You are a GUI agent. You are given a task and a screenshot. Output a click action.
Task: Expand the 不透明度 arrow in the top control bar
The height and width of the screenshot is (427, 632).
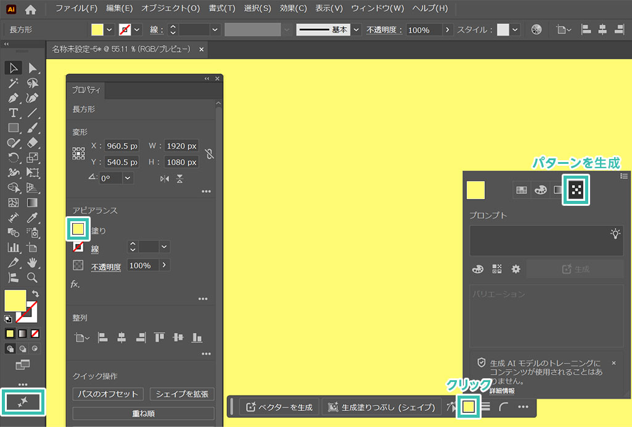click(x=448, y=30)
